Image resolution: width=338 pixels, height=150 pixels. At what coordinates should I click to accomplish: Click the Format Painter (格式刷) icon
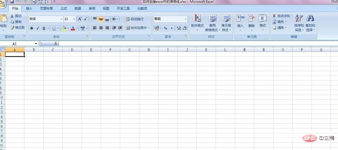coord(12,28)
